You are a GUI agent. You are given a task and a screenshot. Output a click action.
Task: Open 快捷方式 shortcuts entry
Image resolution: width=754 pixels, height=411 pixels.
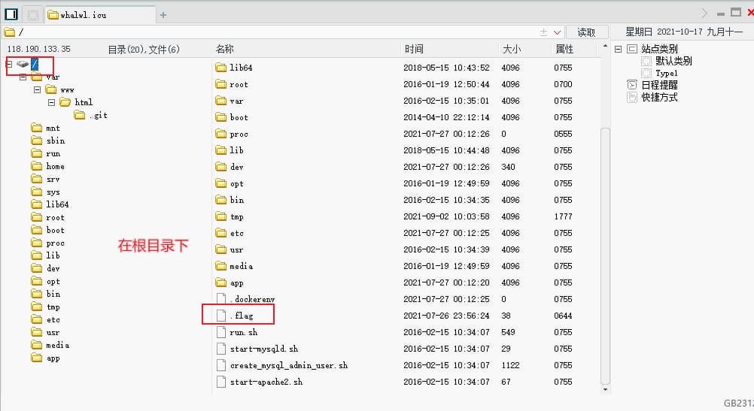click(659, 97)
